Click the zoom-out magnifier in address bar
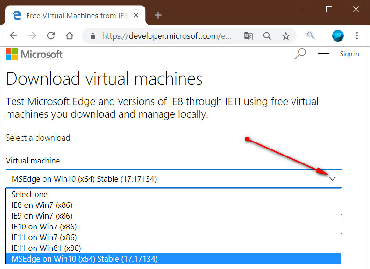 click(x=267, y=36)
